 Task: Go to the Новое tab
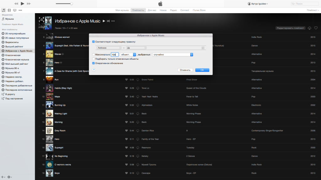tap(163, 10)
